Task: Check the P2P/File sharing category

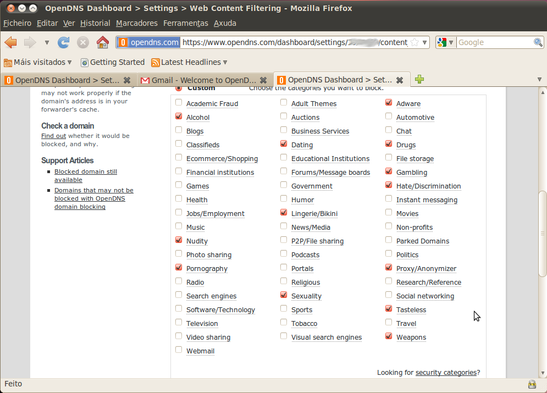Action: click(284, 240)
